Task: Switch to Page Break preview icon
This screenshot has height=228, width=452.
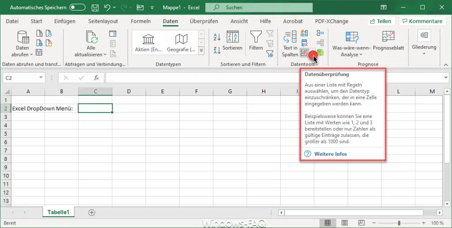Action: click(x=361, y=223)
